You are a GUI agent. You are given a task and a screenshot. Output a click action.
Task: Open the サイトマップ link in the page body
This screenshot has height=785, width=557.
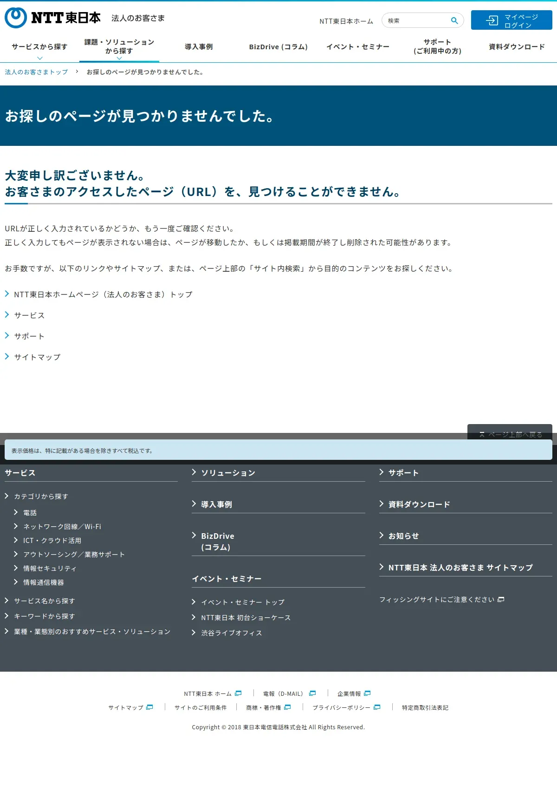(37, 357)
